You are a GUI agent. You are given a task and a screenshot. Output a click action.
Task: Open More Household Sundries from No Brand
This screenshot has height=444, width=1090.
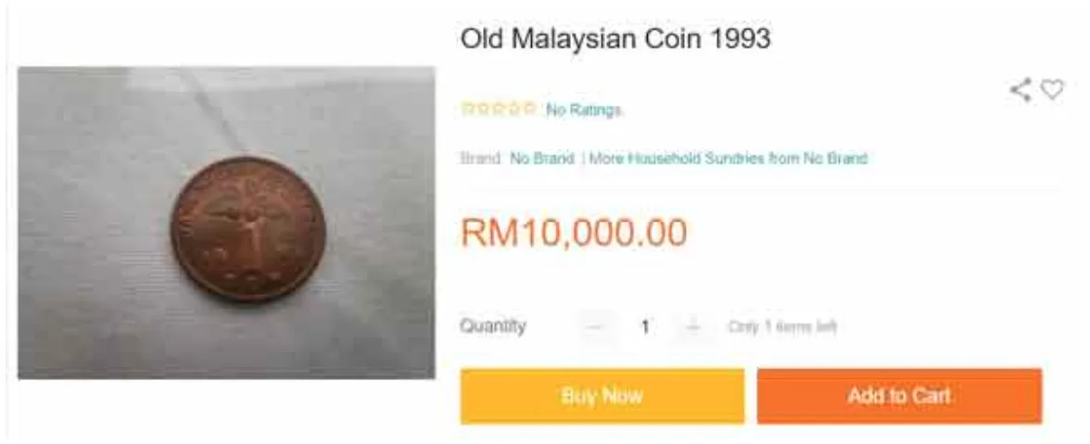729,159
